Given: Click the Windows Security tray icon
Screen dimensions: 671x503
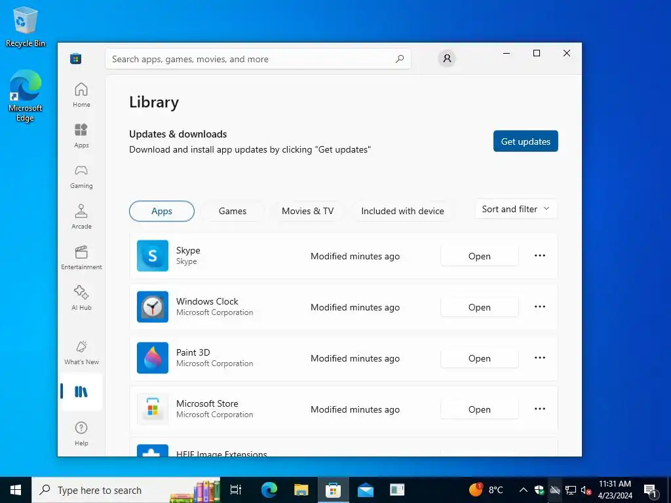Looking at the screenshot, I should [x=539, y=490].
